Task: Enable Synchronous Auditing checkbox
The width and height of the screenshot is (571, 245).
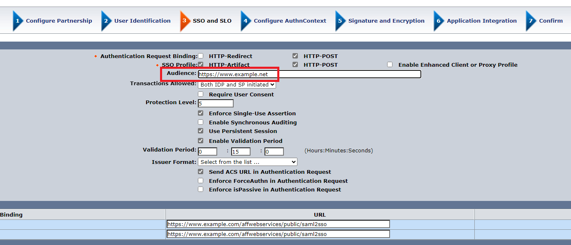Action: coord(201,122)
